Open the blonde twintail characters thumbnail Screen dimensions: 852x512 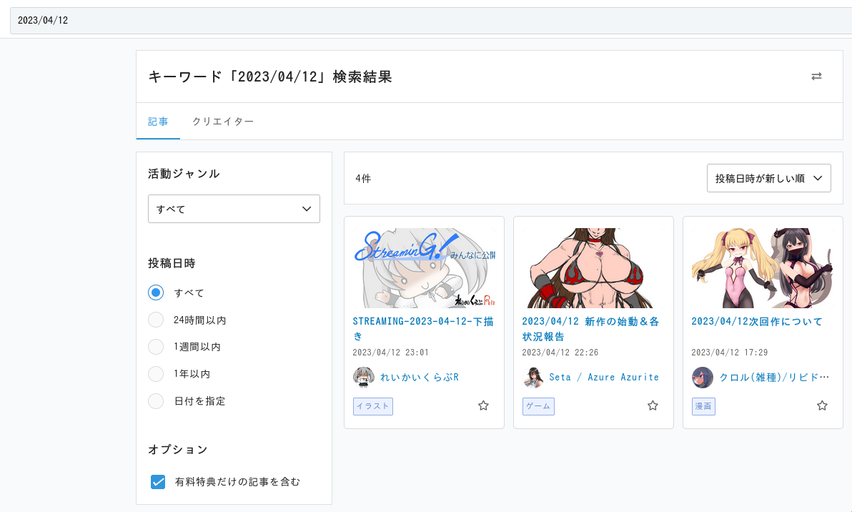point(763,268)
